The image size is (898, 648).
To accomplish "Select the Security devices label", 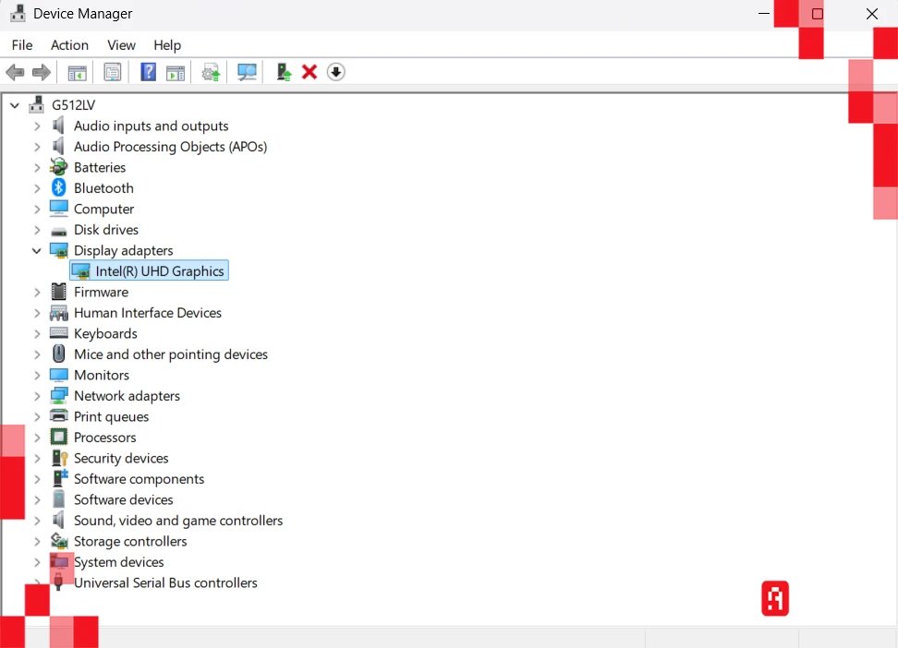I will 121,458.
